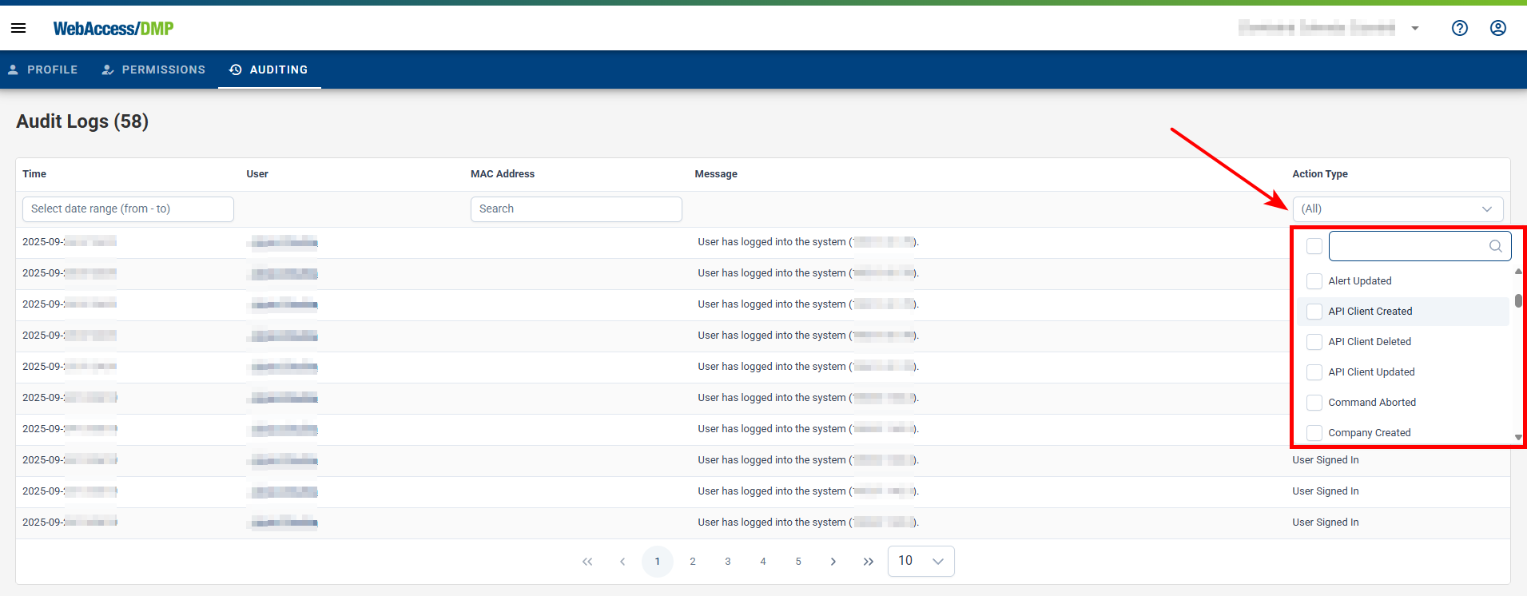
Task: Jump to the first page arrow
Action: (x=587, y=562)
